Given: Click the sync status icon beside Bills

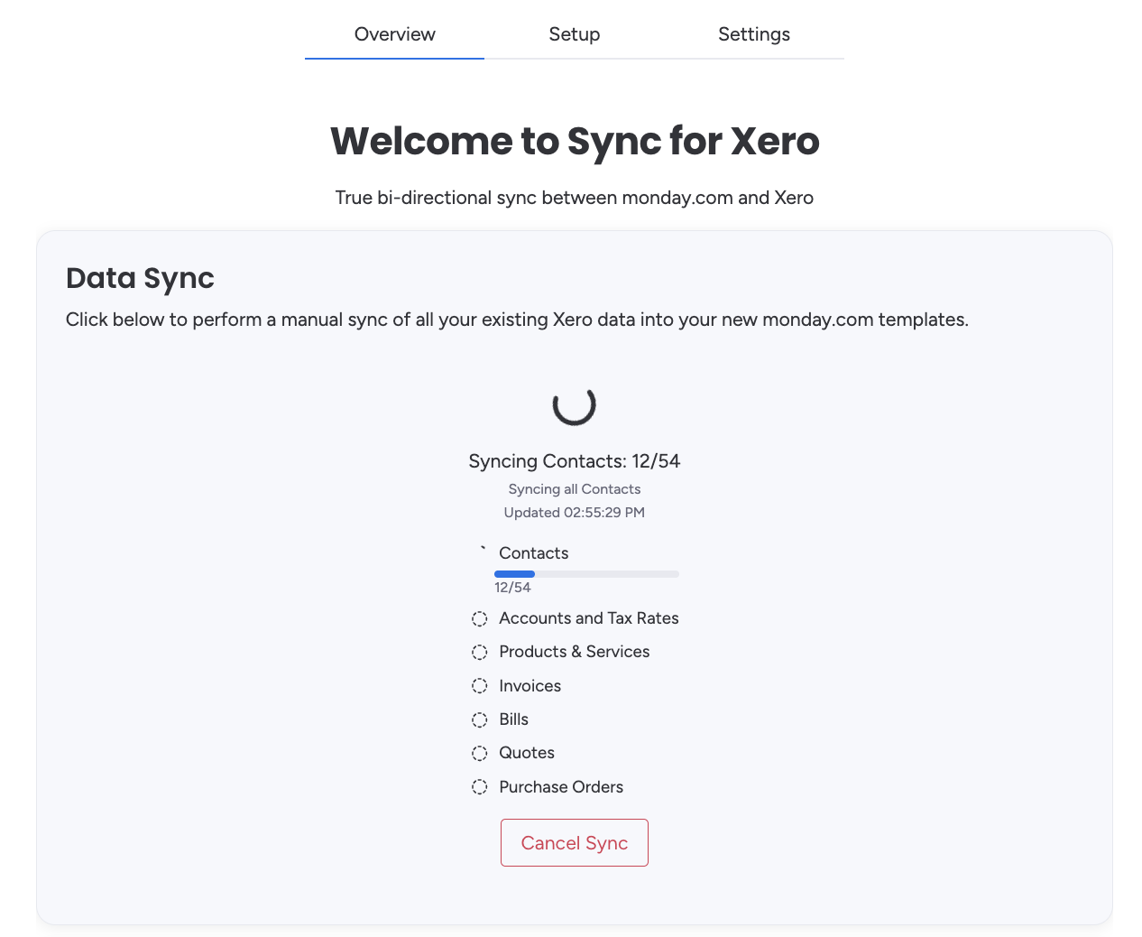Looking at the screenshot, I should click(x=479, y=719).
